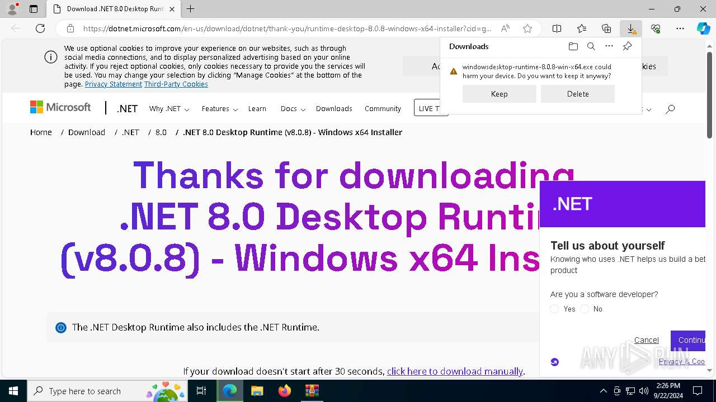Click the Microsoft logo
Screen dimensions: 716x402
pos(60,107)
